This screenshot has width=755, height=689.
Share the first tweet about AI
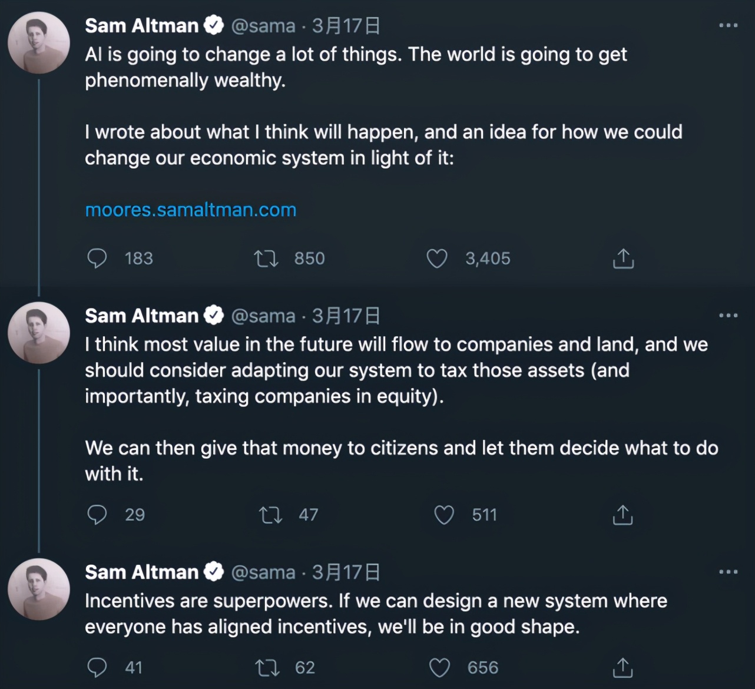tap(623, 259)
